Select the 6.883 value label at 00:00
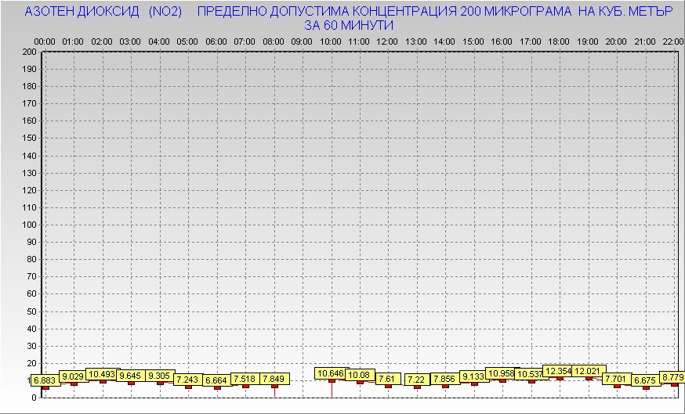 point(44,380)
